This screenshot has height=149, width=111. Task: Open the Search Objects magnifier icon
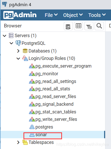[99, 26]
